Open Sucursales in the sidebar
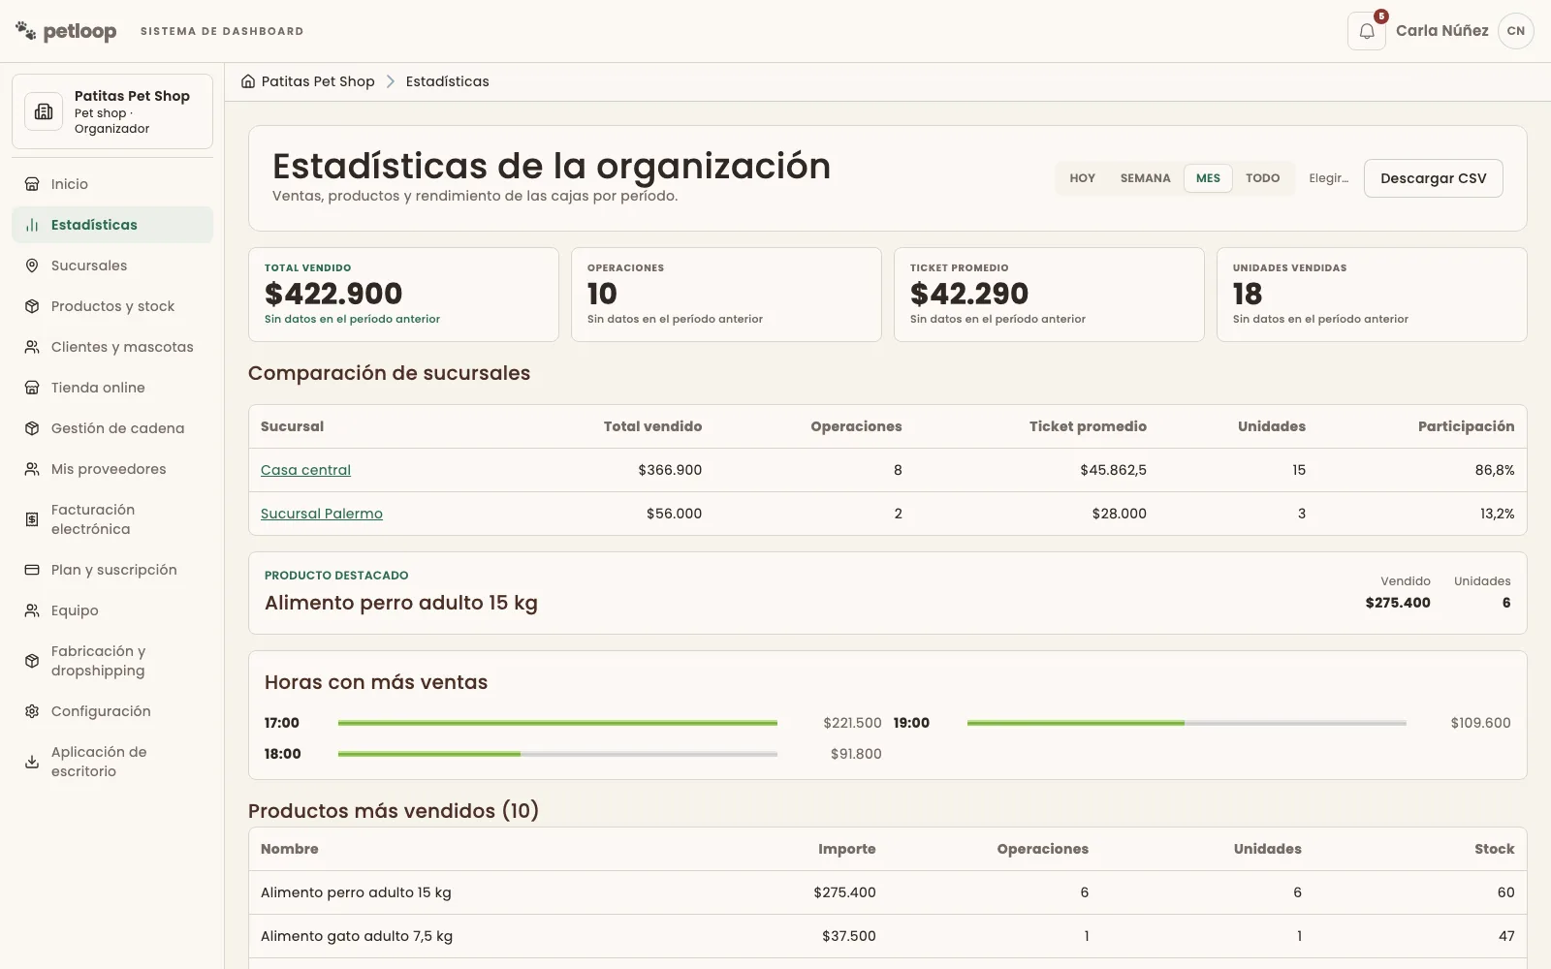 pos(112,266)
